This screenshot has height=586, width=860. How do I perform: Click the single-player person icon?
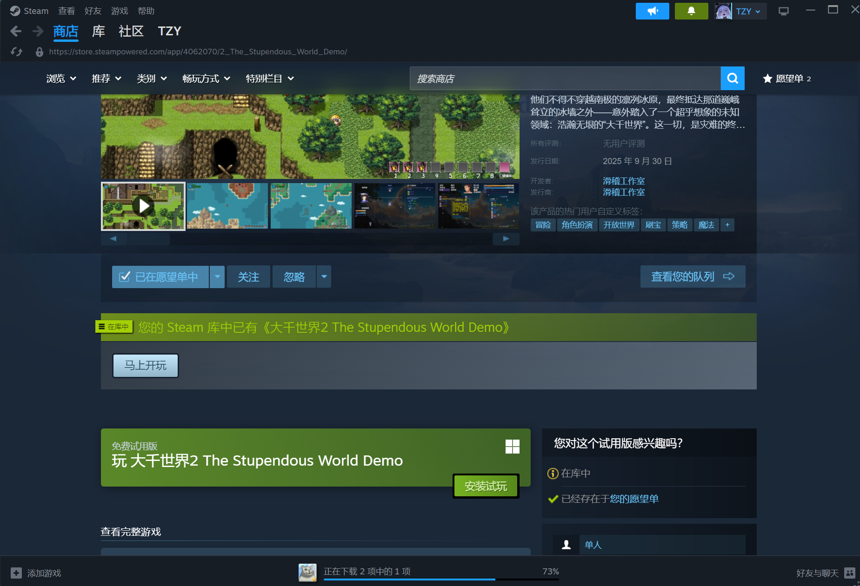(566, 545)
